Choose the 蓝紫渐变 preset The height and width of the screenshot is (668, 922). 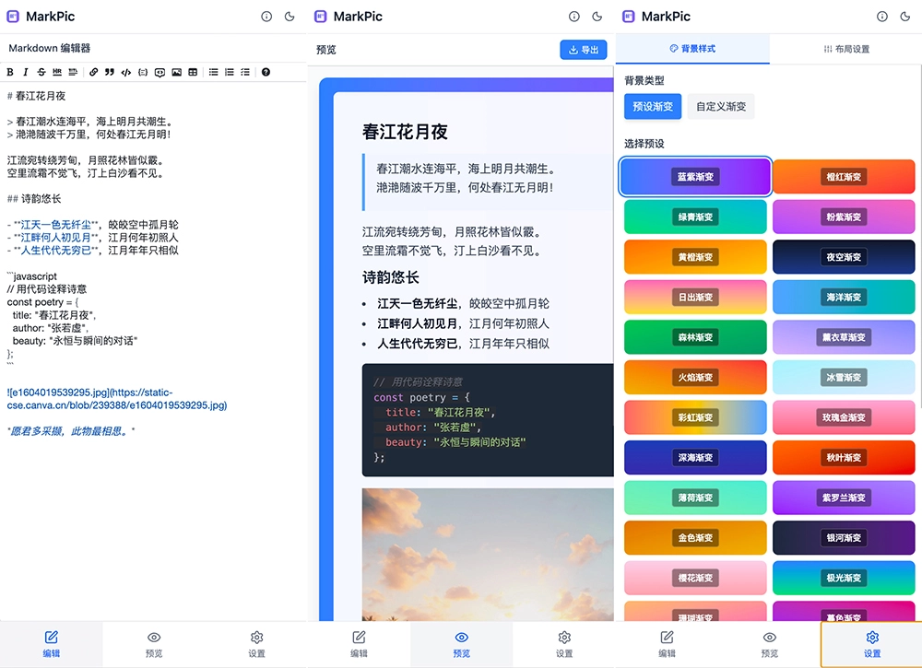(695, 176)
